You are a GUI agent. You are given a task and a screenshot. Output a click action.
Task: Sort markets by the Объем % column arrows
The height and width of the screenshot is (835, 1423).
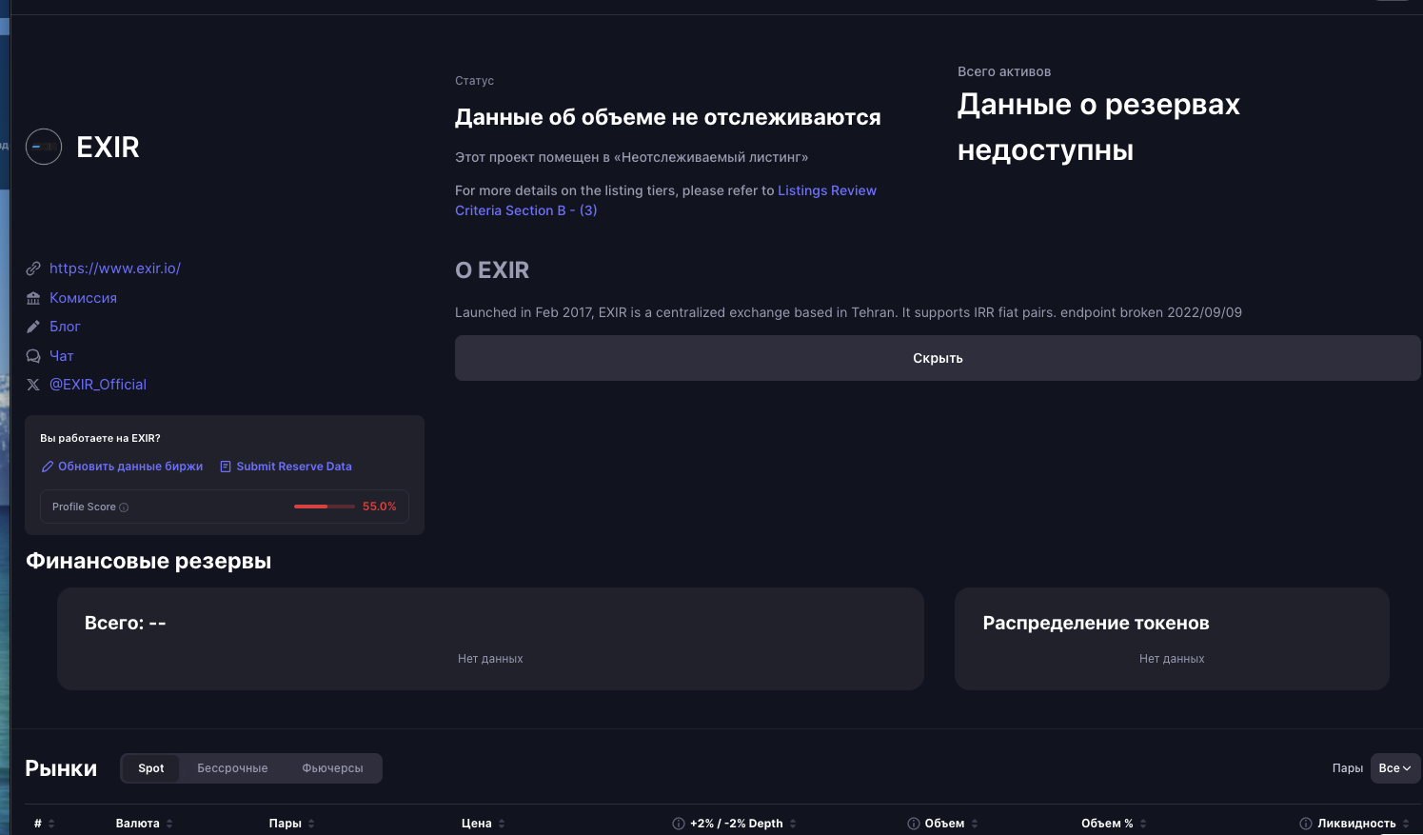coord(1143,824)
